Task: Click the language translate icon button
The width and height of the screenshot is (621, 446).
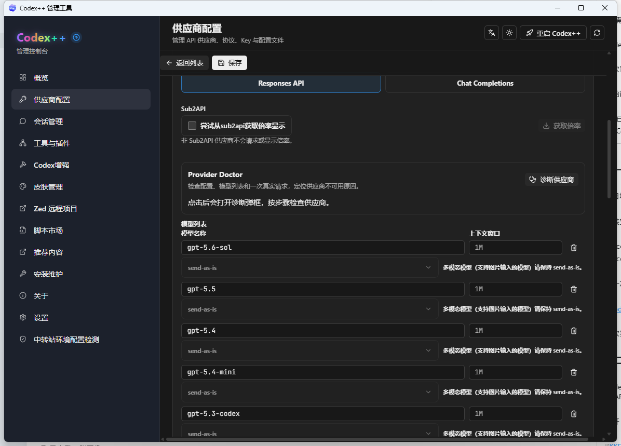Action: pyautogui.click(x=492, y=33)
